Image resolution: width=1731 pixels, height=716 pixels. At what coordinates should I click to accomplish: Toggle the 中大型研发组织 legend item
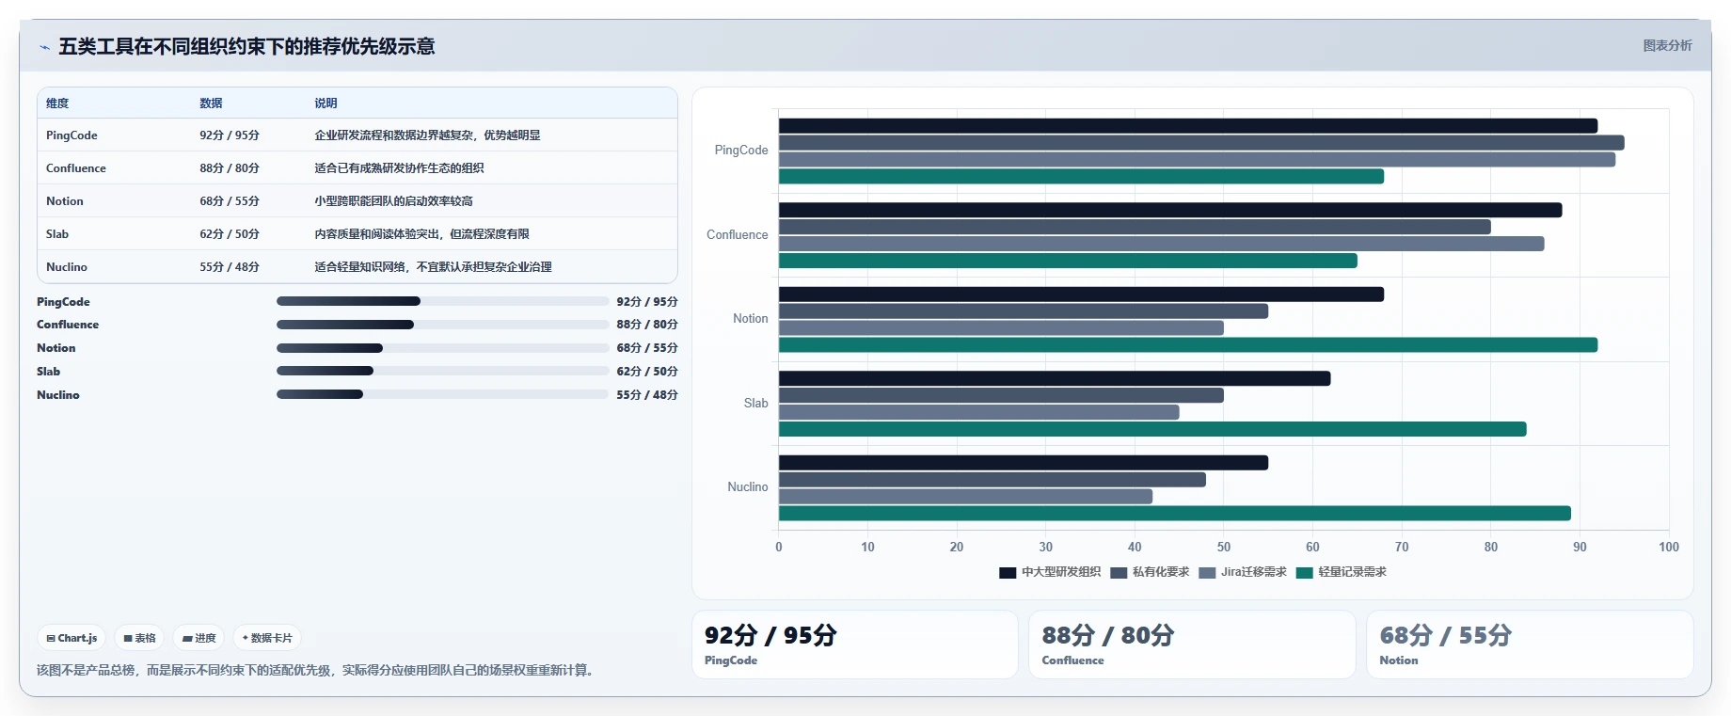click(1050, 572)
